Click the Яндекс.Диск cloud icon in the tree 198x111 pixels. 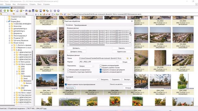[x=9, y=21]
